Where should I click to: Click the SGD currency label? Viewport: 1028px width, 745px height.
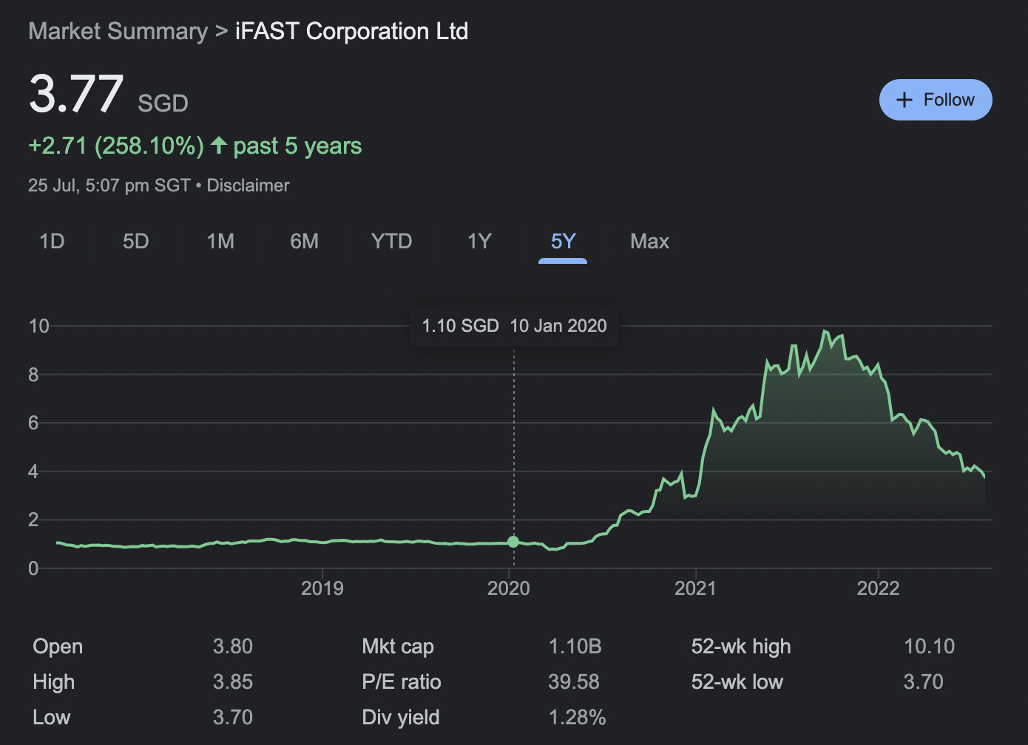(163, 103)
